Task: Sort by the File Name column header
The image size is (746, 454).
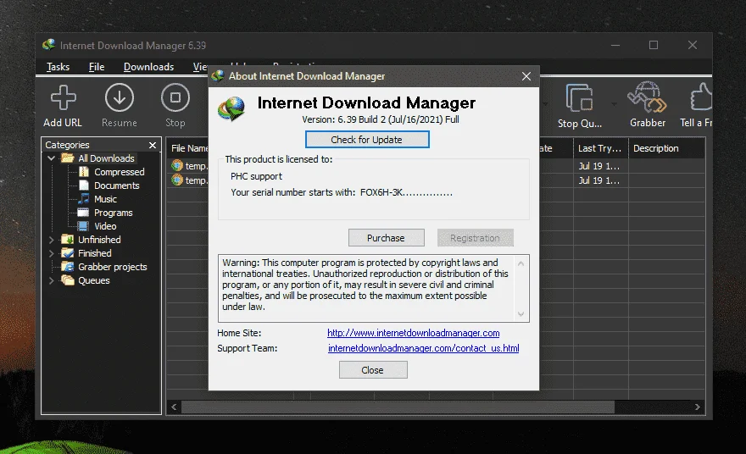Action: coord(189,148)
